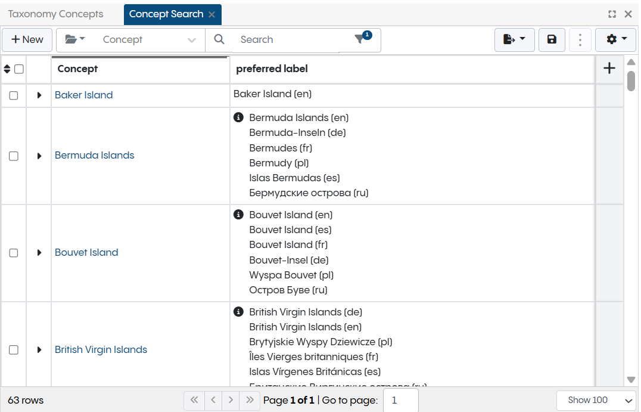Maximize the view with the fullscreen icon
The image size is (641, 412).
(x=612, y=13)
